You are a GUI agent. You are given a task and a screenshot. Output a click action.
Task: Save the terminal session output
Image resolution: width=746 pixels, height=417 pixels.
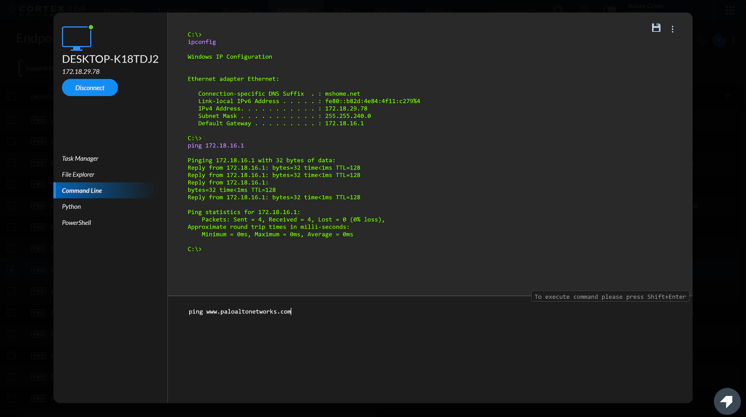[656, 28]
